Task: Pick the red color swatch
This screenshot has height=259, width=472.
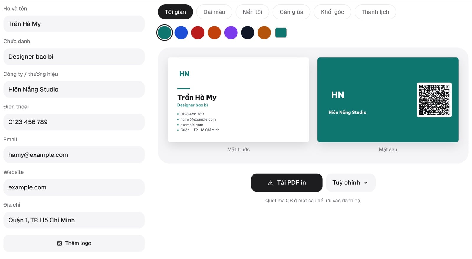Action: coord(198,32)
